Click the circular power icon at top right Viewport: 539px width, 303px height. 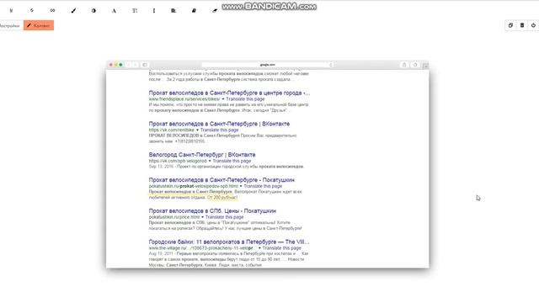tap(533, 25)
